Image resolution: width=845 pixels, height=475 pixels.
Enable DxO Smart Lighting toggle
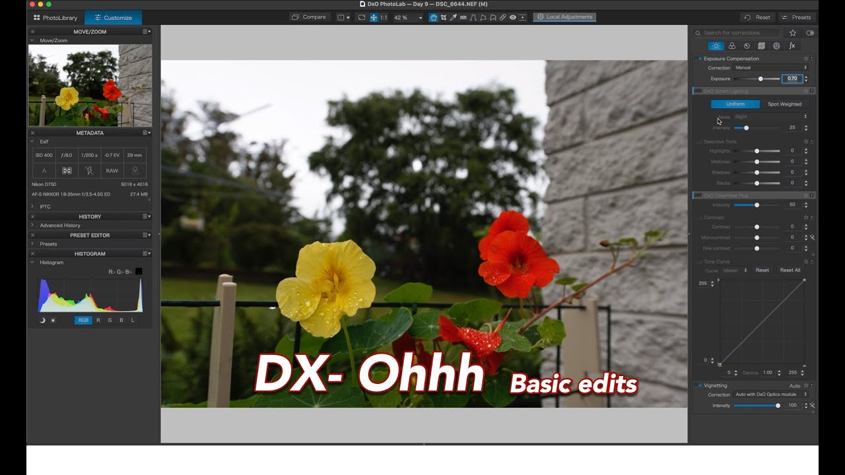point(698,91)
